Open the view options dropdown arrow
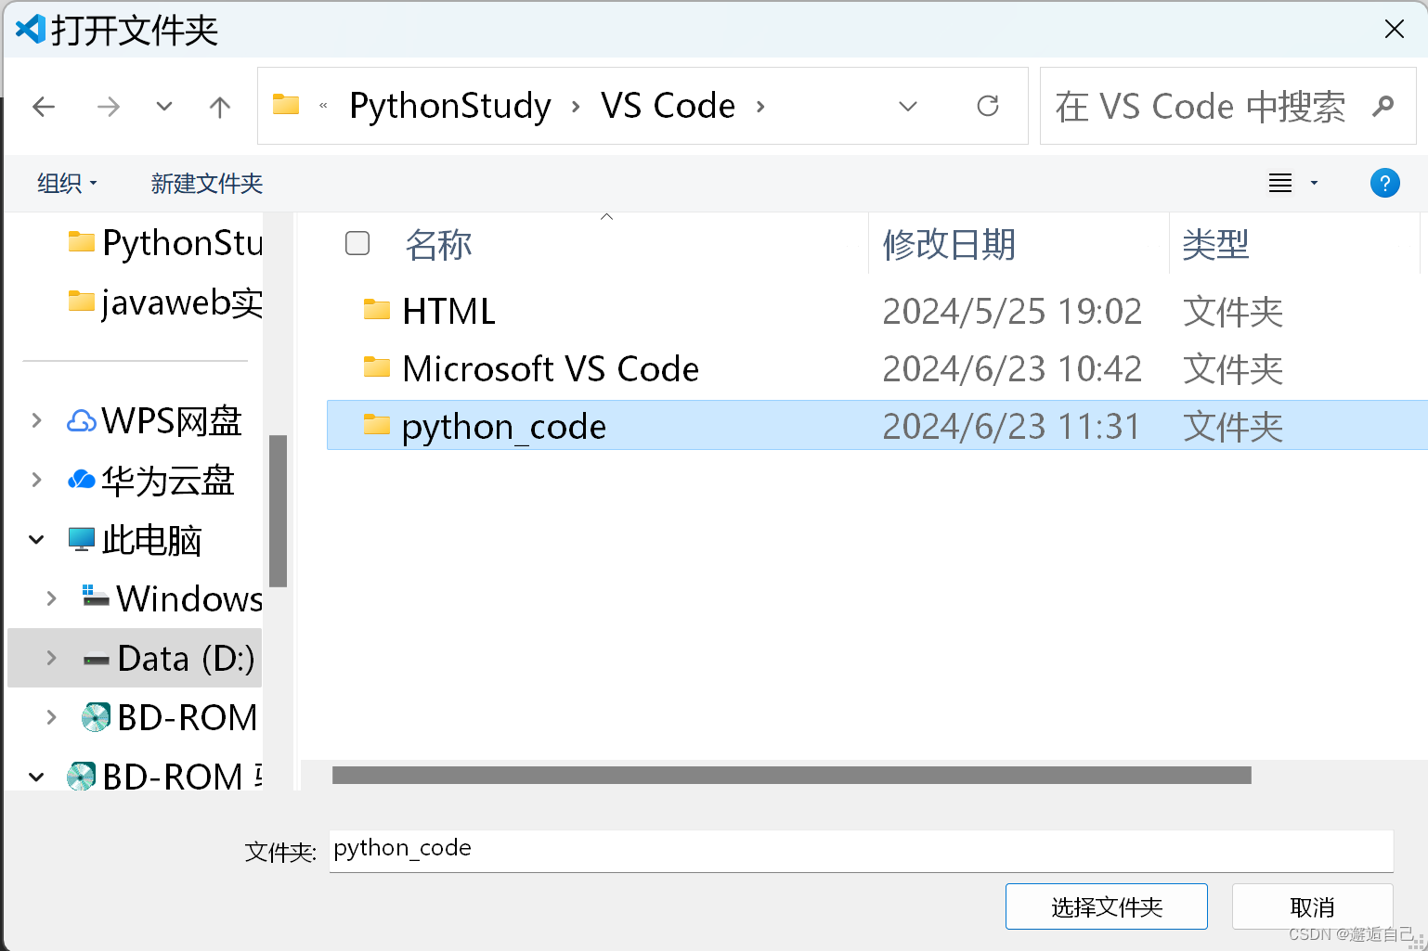This screenshot has height=951, width=1428. [1314, 183]
